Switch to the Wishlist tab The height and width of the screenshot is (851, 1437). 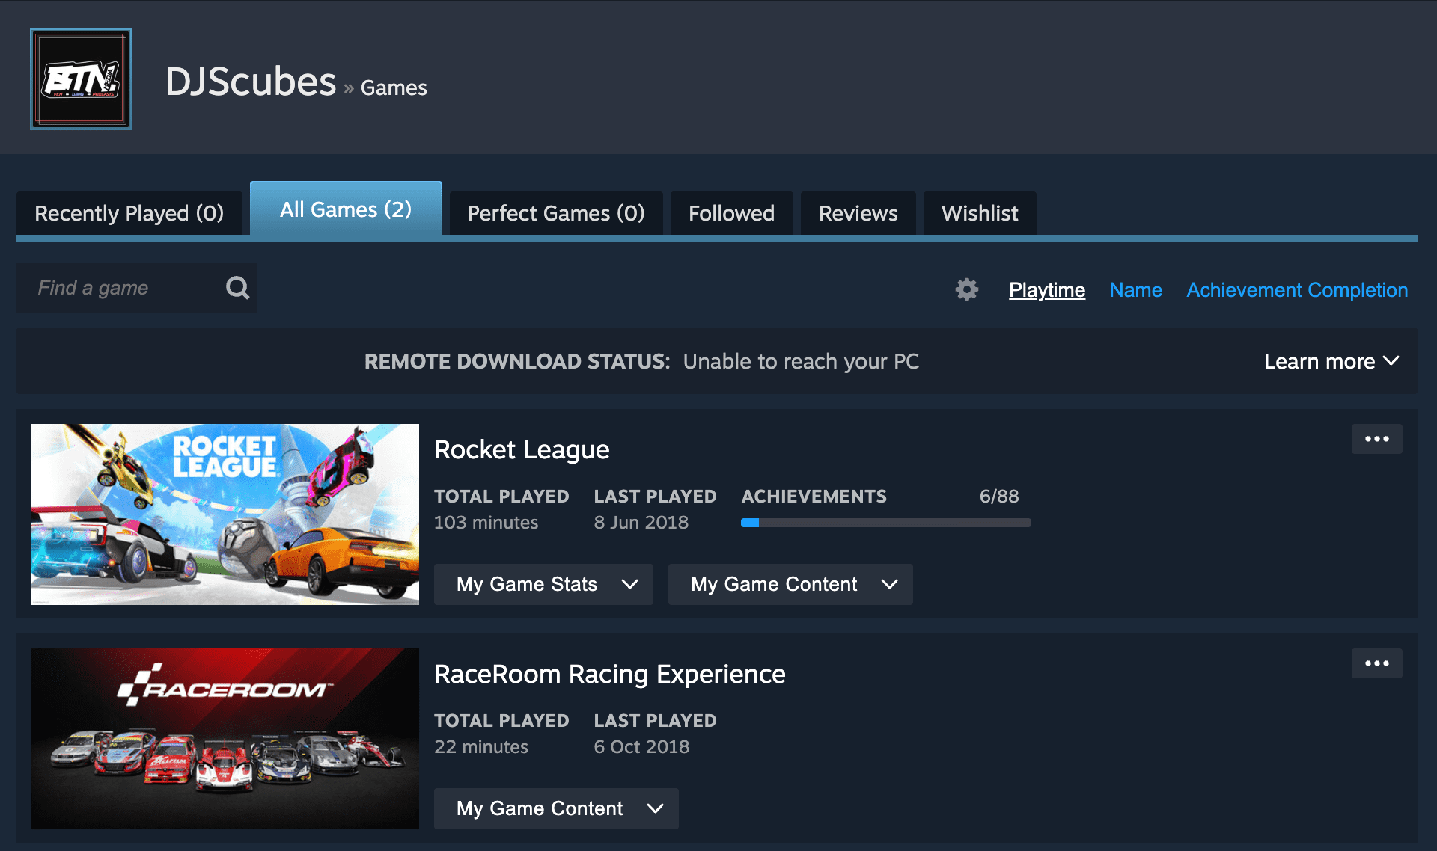pyautogui.click(x=979, y=213)
